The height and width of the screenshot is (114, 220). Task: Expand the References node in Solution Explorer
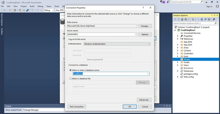[178, 39]
